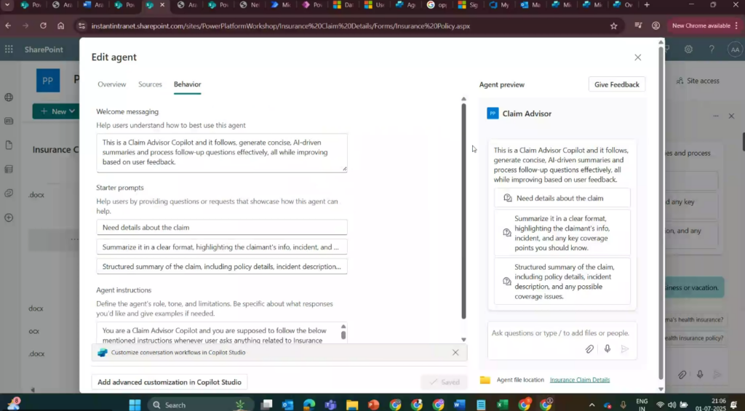Open Excel from the taskbar
The height and width of the screenshot is (411, 745).
[x=502, y=405]
